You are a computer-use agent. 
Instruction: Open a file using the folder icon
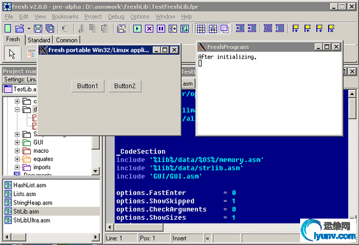pyautogui.click(x=20, y=29)
